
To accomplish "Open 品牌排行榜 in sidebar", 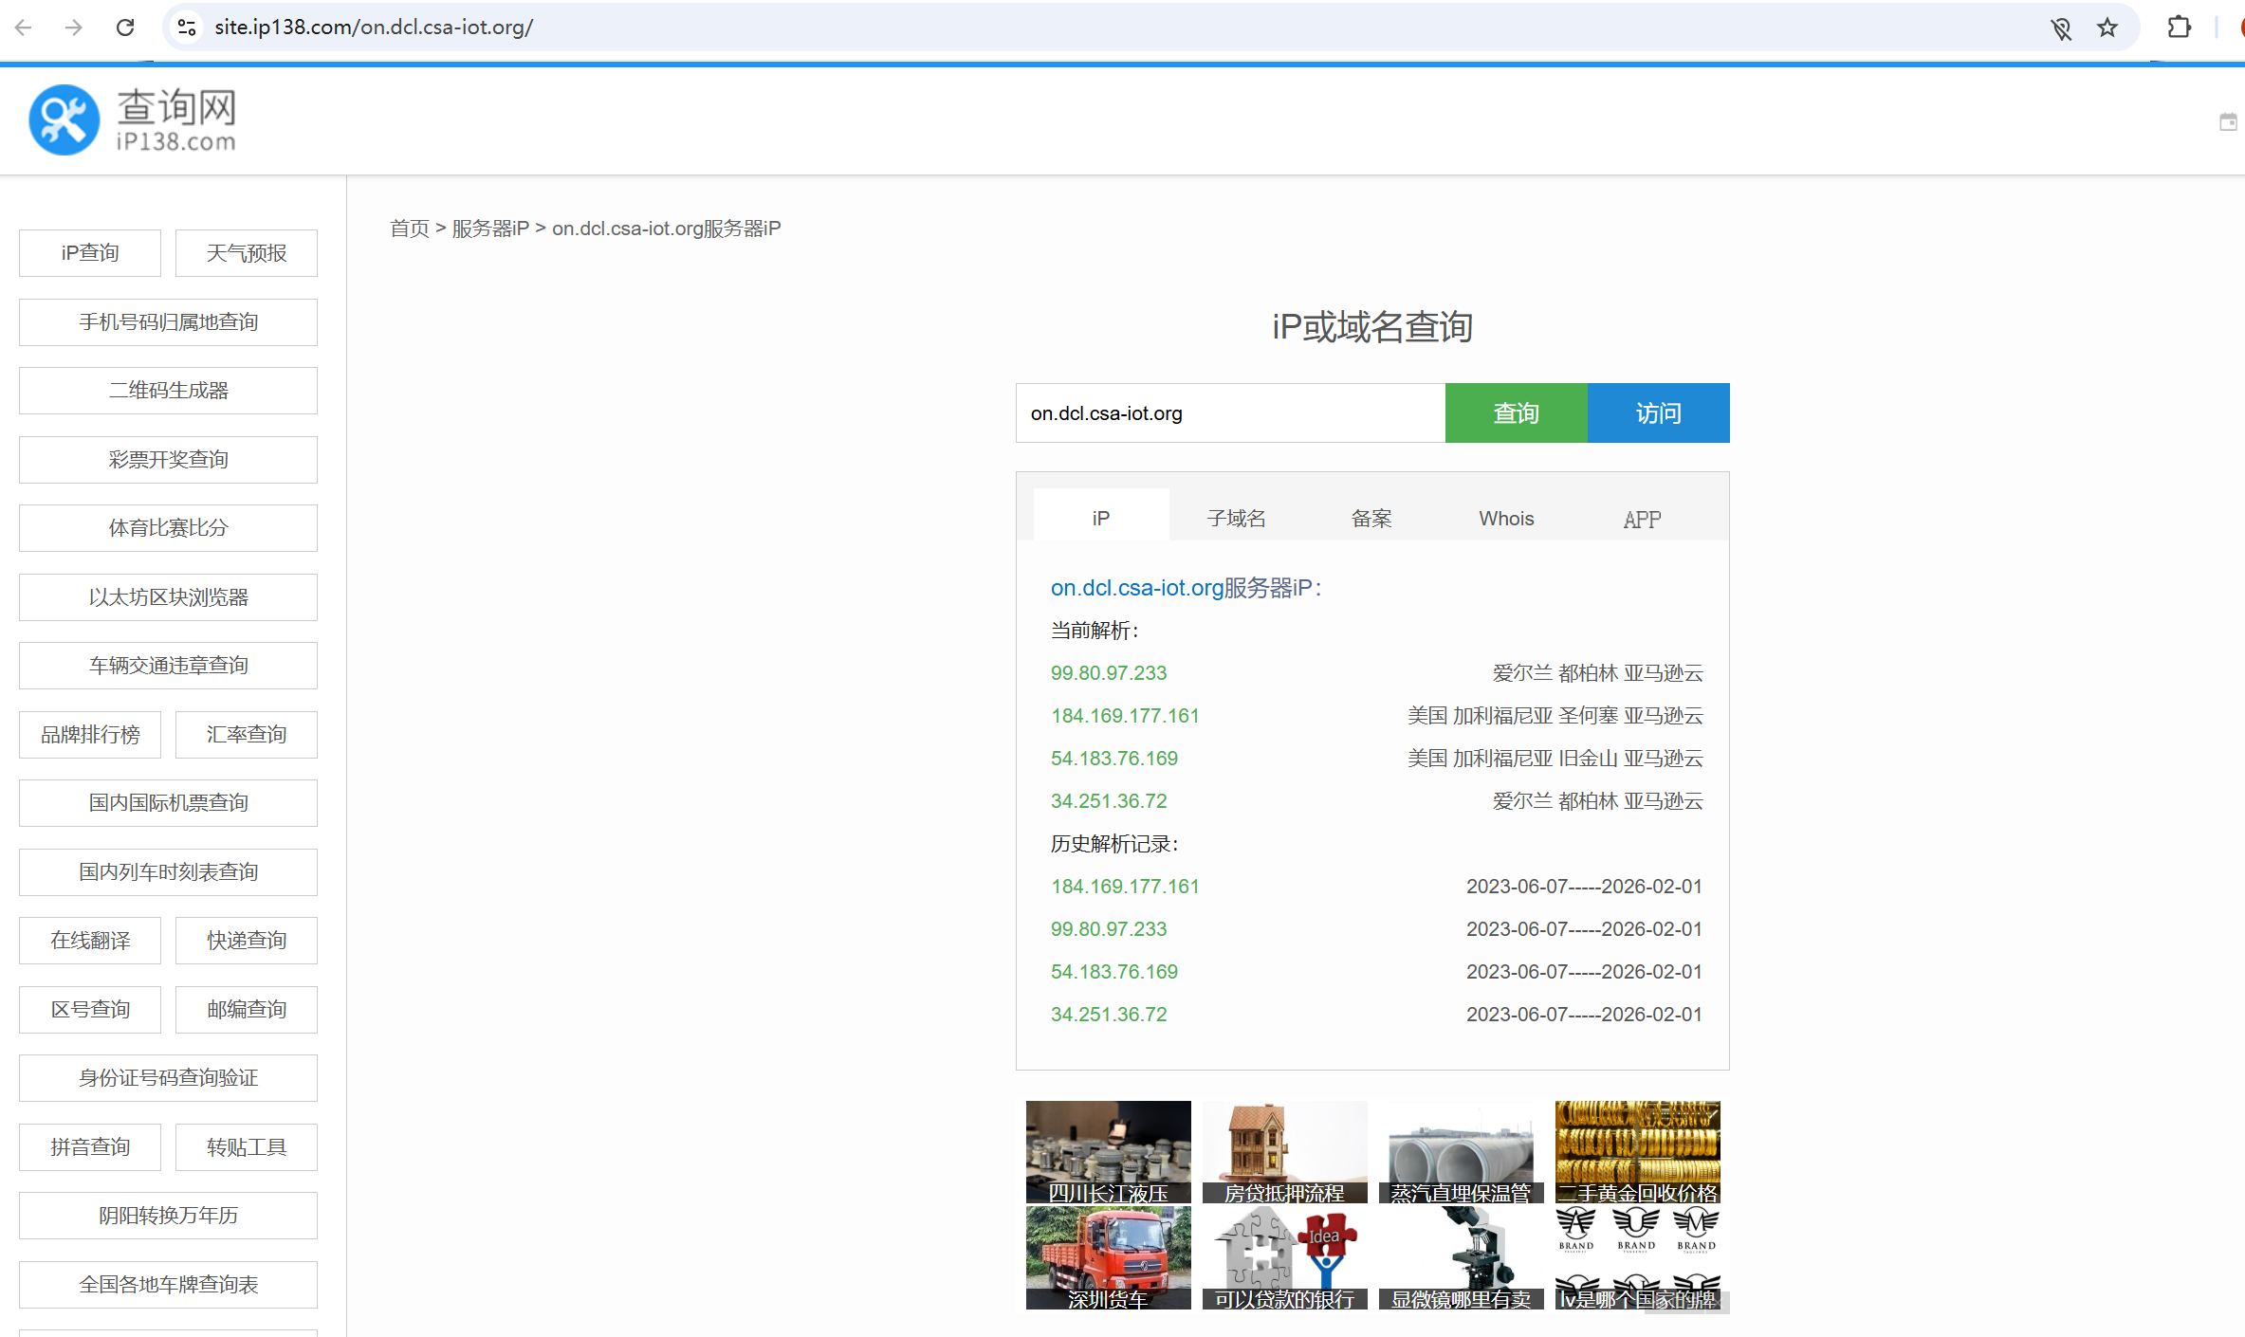I will (90, 735).
